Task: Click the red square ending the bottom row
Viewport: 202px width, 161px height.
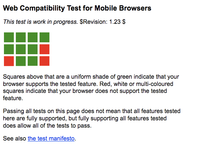Action: coord(44,61)
